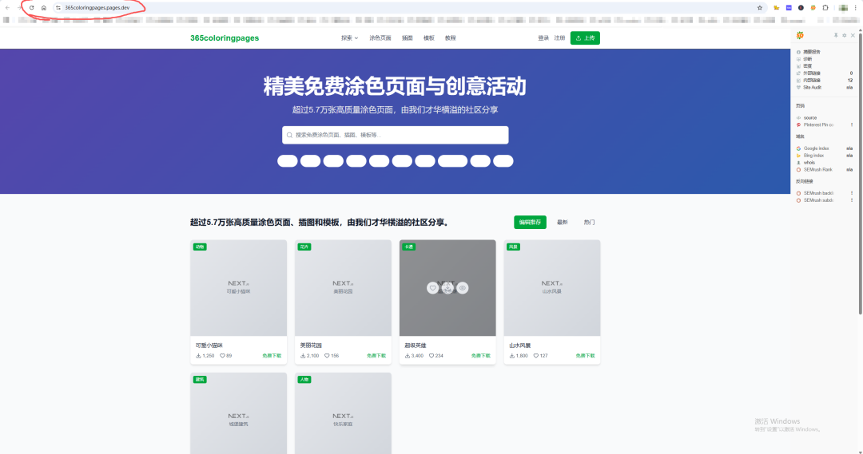The width and height of the screenshot is (863, 454).
Task: Click the 注册 register link
Action: 559,38
